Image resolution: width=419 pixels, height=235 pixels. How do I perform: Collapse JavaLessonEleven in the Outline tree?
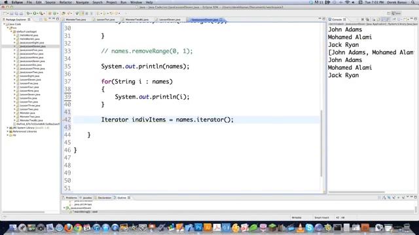click(64, 208)
